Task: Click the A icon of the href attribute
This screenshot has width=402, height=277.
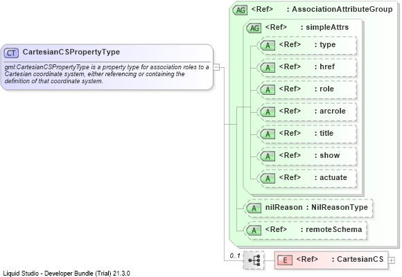Action: (x=268, y=68)
